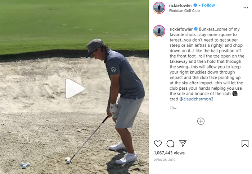Open the comment speech bubble icon
This screenshot has width=252, height=174.
(170, 144)
